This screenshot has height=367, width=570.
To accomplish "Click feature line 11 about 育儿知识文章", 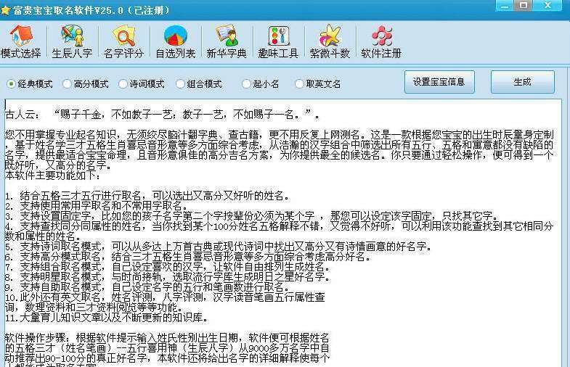I will pyautogui.click(x=107, y=318).
